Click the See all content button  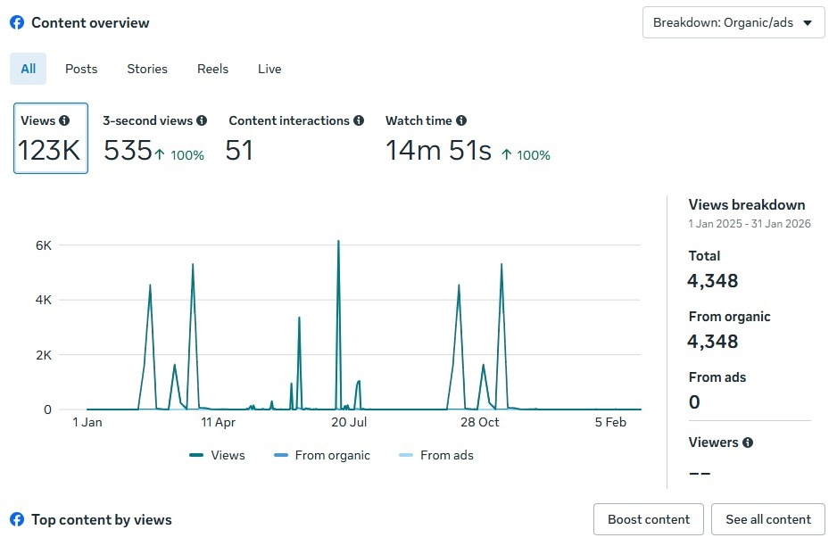point(767,519)
